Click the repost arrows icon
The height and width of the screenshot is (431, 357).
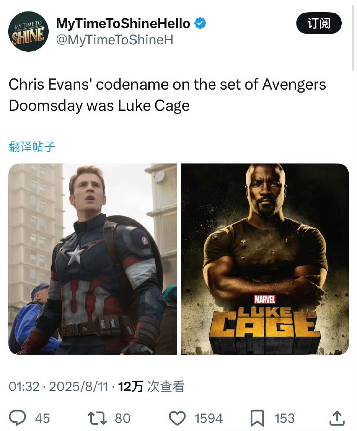pos(97,418)
